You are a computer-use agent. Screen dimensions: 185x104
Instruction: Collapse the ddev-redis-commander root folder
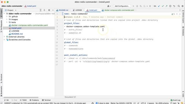pos(4,14)
